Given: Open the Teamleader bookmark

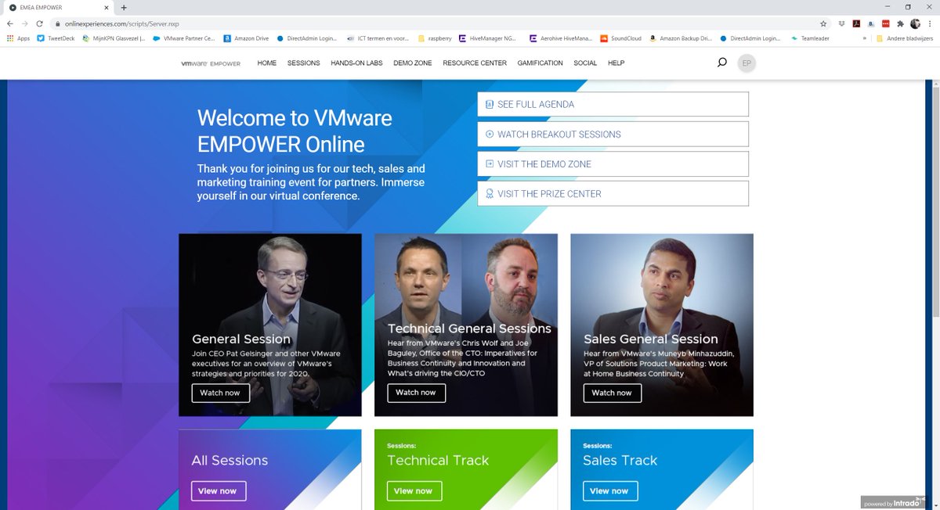Looking at the screenshot, I should (810, 38).
